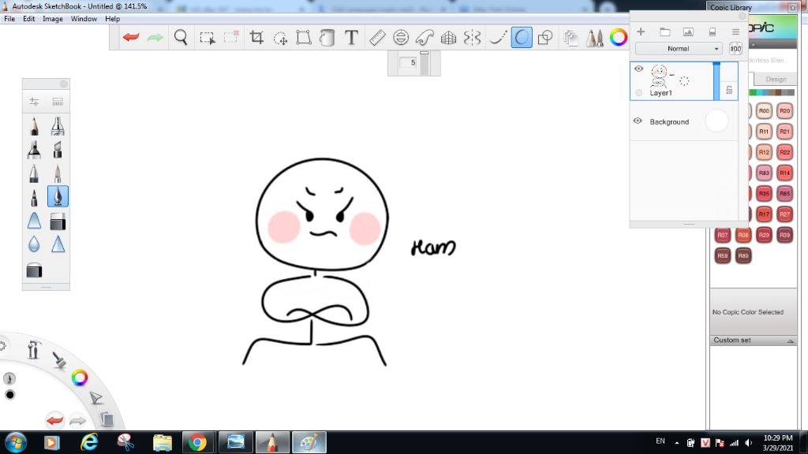The height and width of the screenshot is (454, 808).
Task: Select the black Fine Pen brush
Action: coord(34,198)
